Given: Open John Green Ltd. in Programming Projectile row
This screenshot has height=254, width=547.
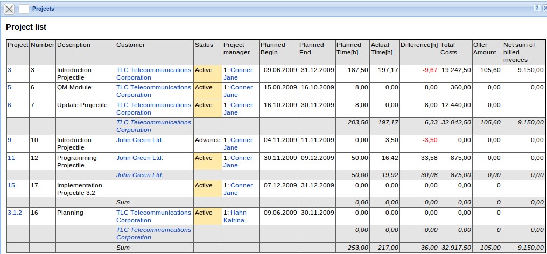Looking at the screenshot, I should click(139, 158).
